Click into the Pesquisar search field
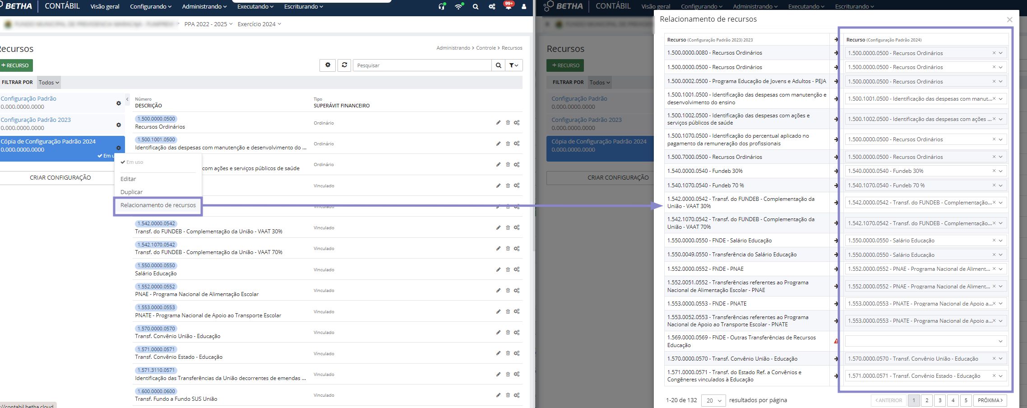The width and height of the screenshot is (1027, 408). tap(422, 65)
